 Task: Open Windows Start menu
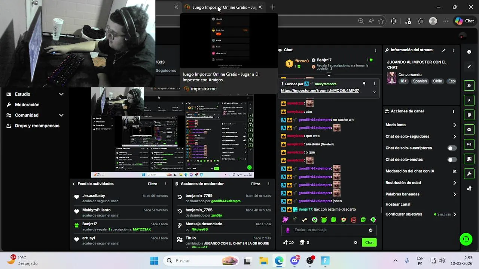(154, 261)
